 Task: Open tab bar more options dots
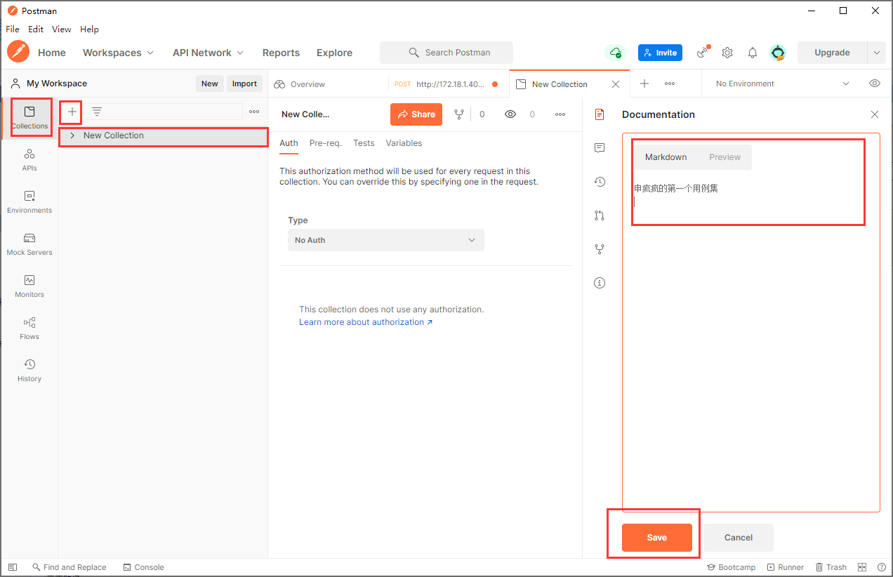pyautogui.click(x=670, y=84)
